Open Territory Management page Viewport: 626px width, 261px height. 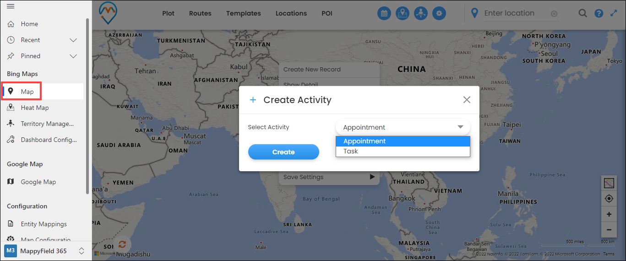coord(47,124)
